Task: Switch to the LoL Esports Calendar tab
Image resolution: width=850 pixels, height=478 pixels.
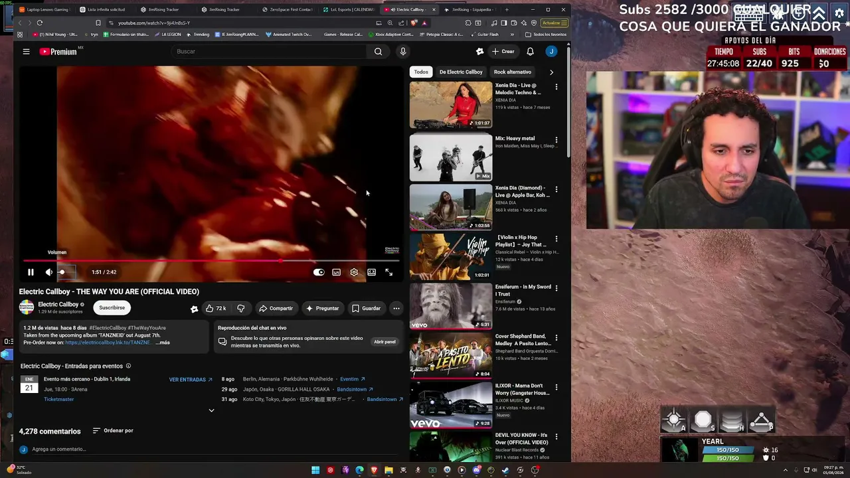Action: [x=351, y=9]
